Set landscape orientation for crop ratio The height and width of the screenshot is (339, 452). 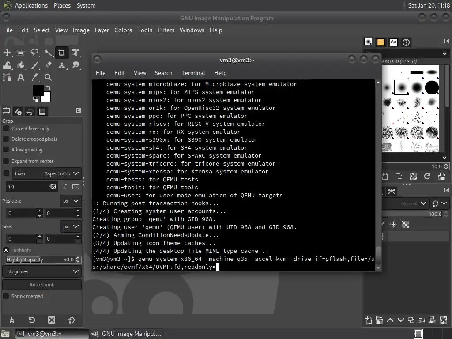pyautogui.click(x=76, y=187)
